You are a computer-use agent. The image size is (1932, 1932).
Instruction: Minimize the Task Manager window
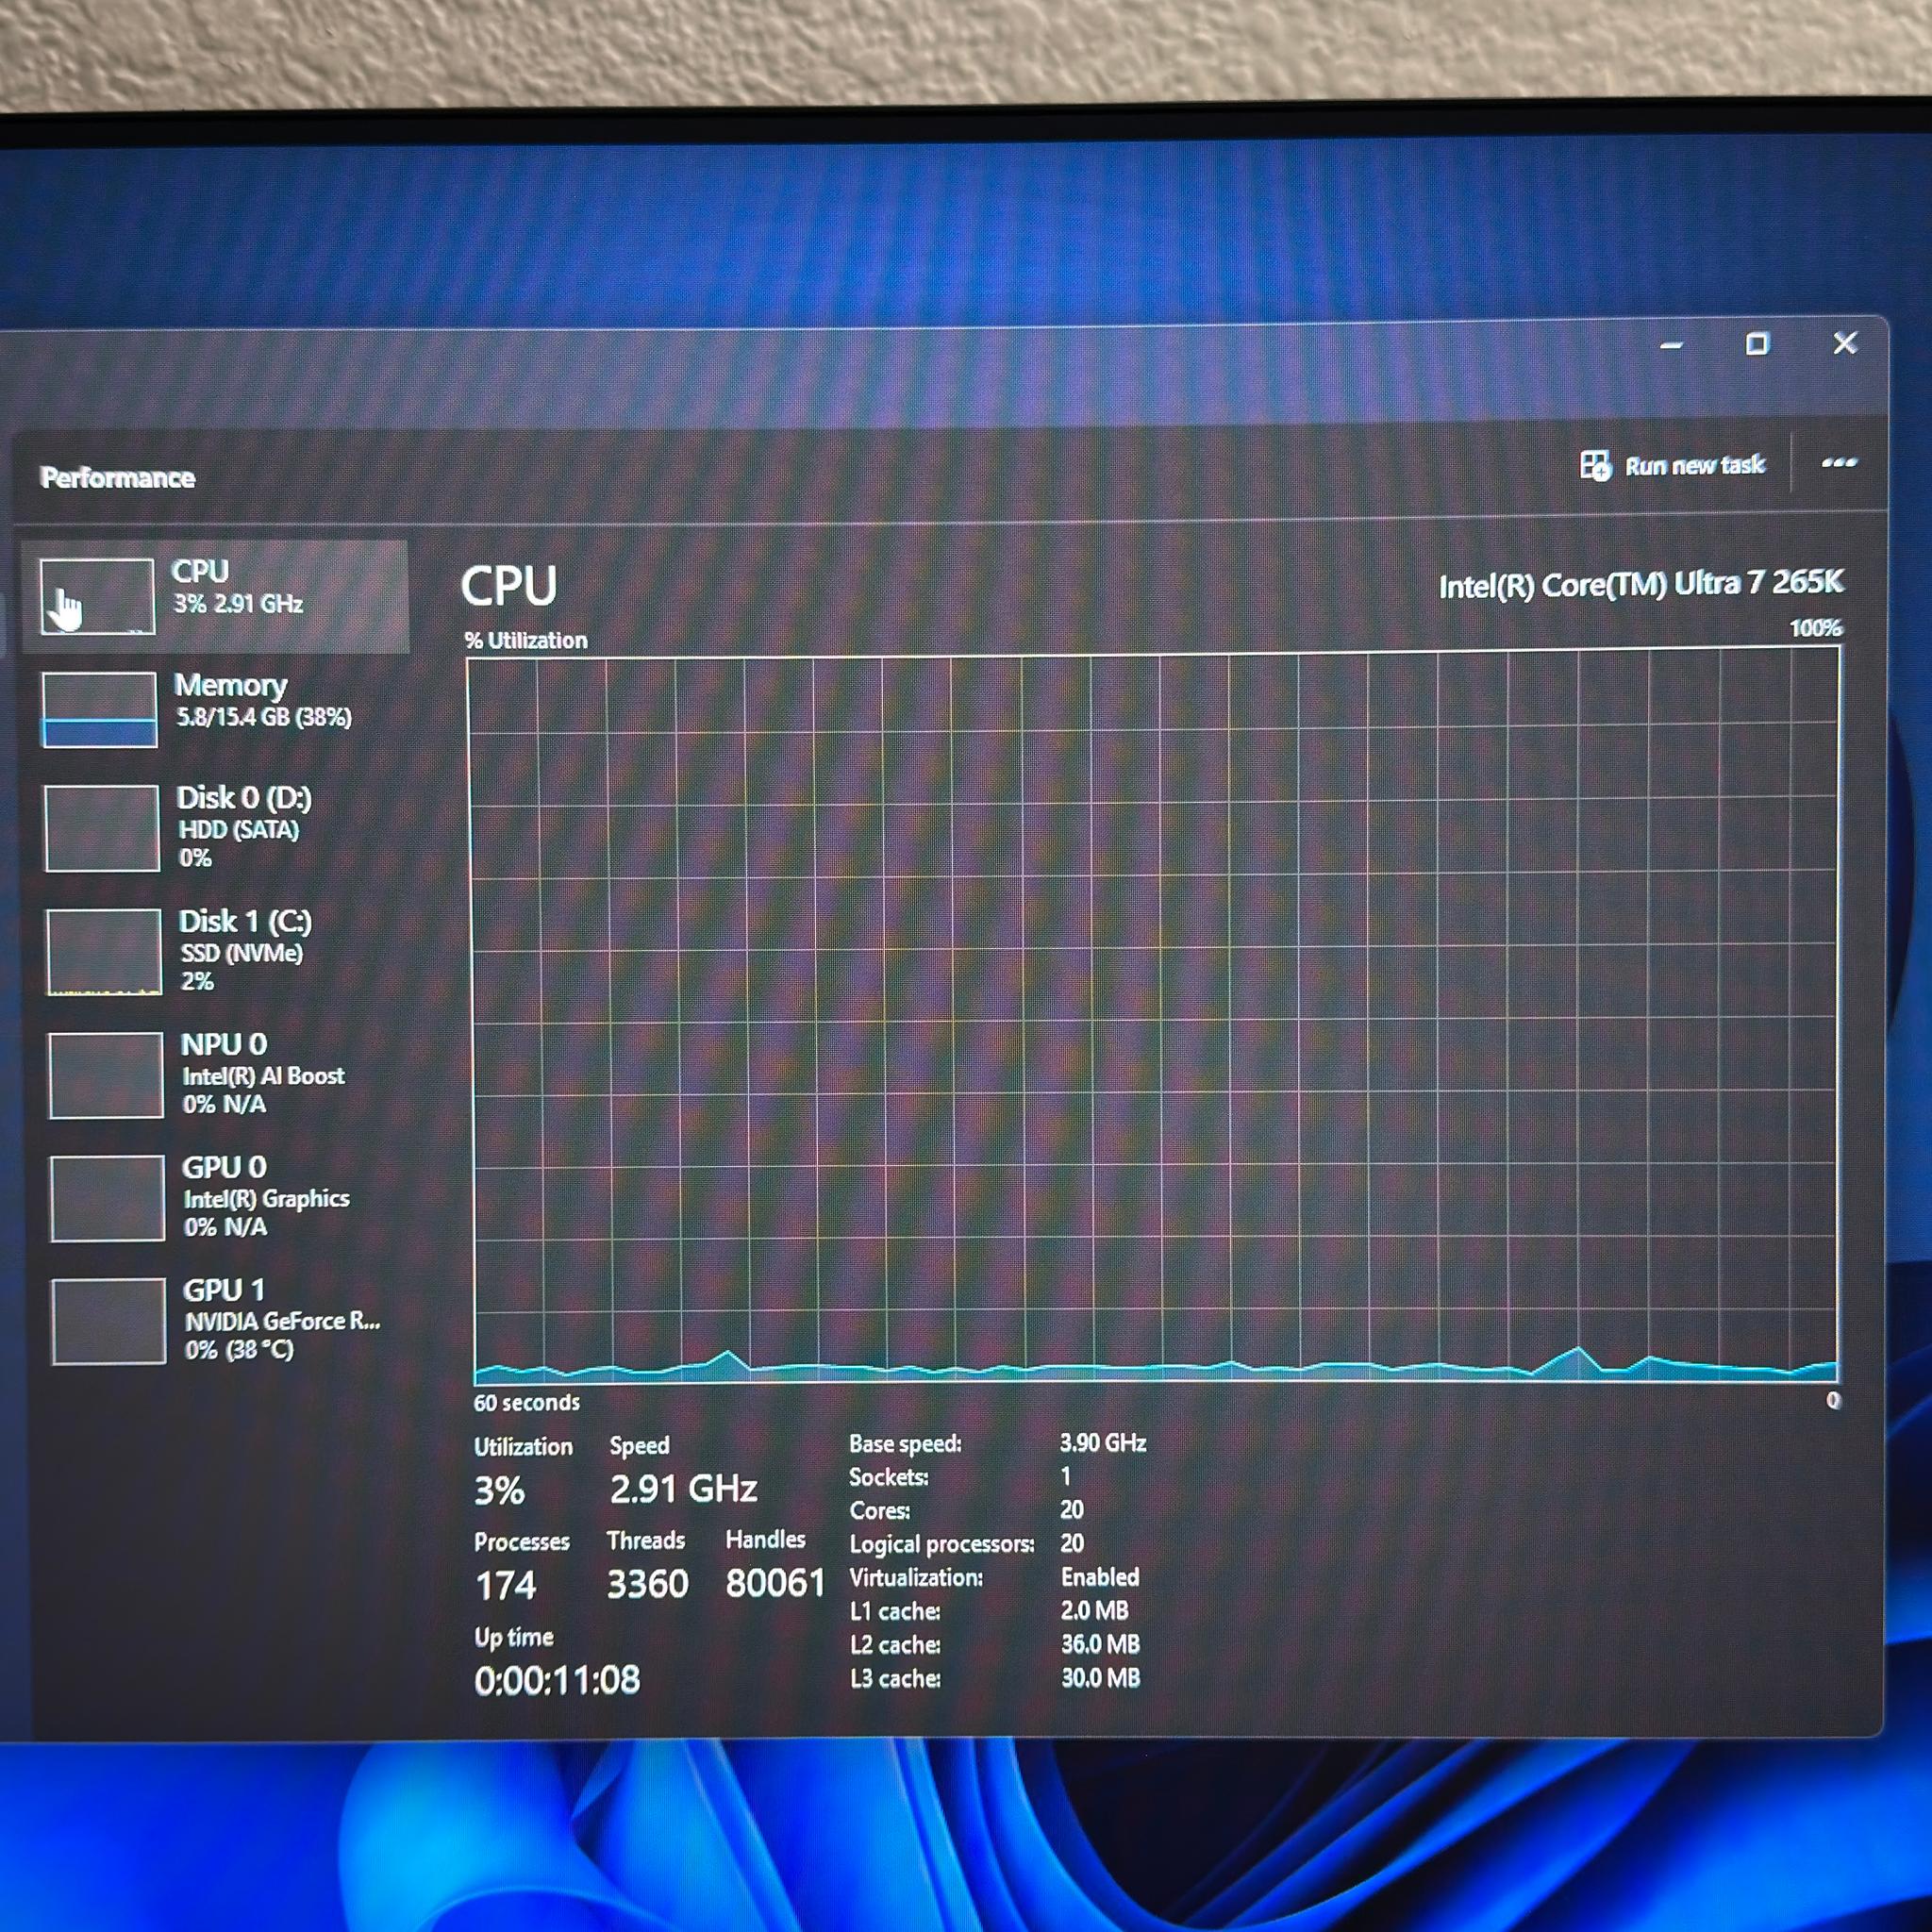(1671, 346)
